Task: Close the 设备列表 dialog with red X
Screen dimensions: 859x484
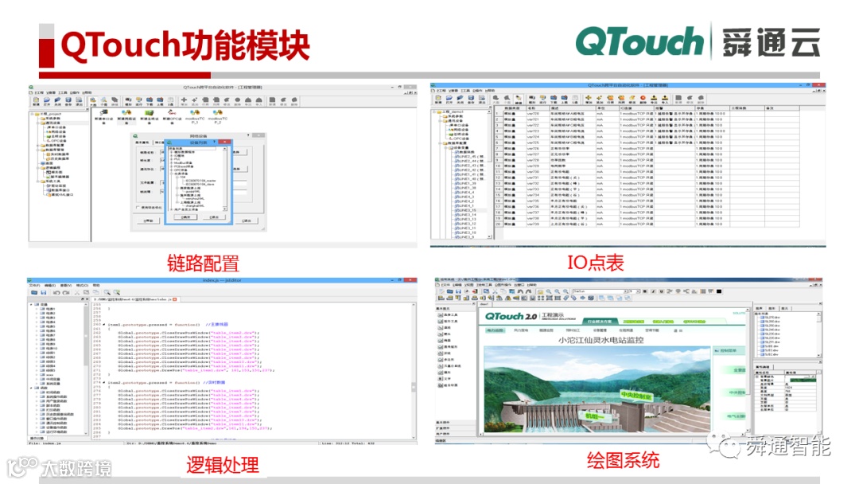Action: pyautogui.click(x=224, y=142)
